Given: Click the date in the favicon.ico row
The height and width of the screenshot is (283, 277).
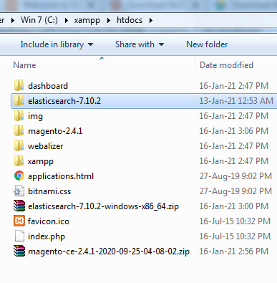Looking at the screenshot, I should point(235,221).
